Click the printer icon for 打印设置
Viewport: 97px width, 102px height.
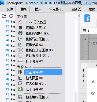20,61
